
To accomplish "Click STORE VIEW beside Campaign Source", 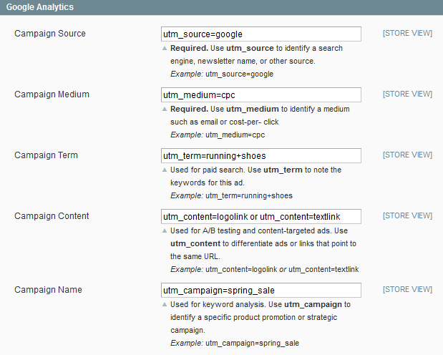I will tap(407, 34).
